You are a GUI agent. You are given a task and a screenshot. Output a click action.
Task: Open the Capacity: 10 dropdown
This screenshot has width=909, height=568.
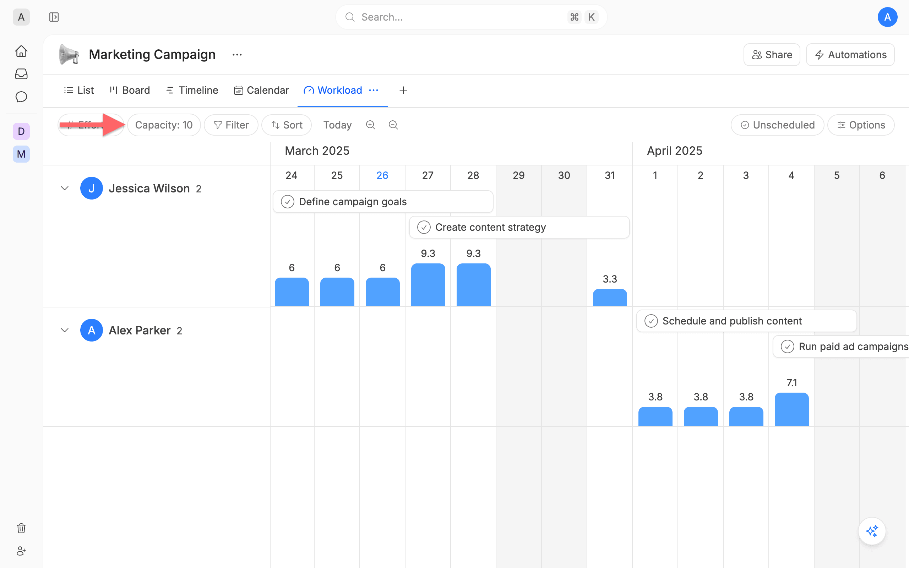tap(164, 125)
